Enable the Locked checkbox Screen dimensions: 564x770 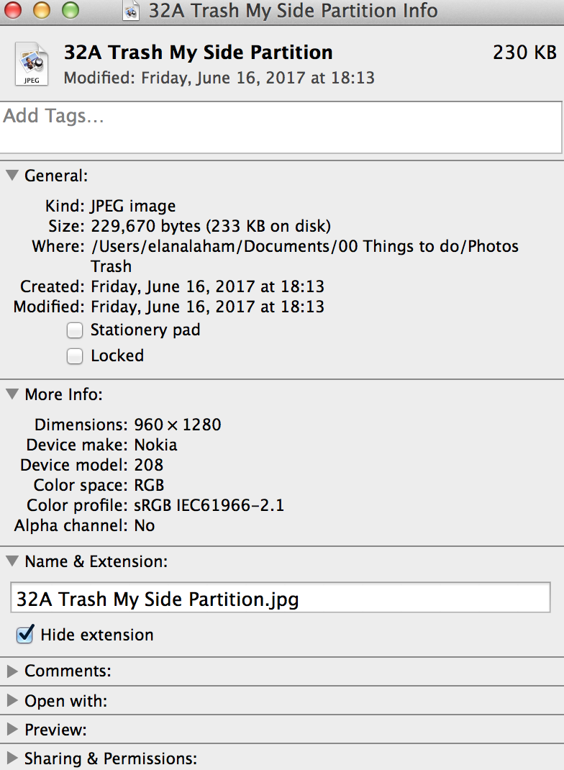pyautogui.click(x=75, y=356)
